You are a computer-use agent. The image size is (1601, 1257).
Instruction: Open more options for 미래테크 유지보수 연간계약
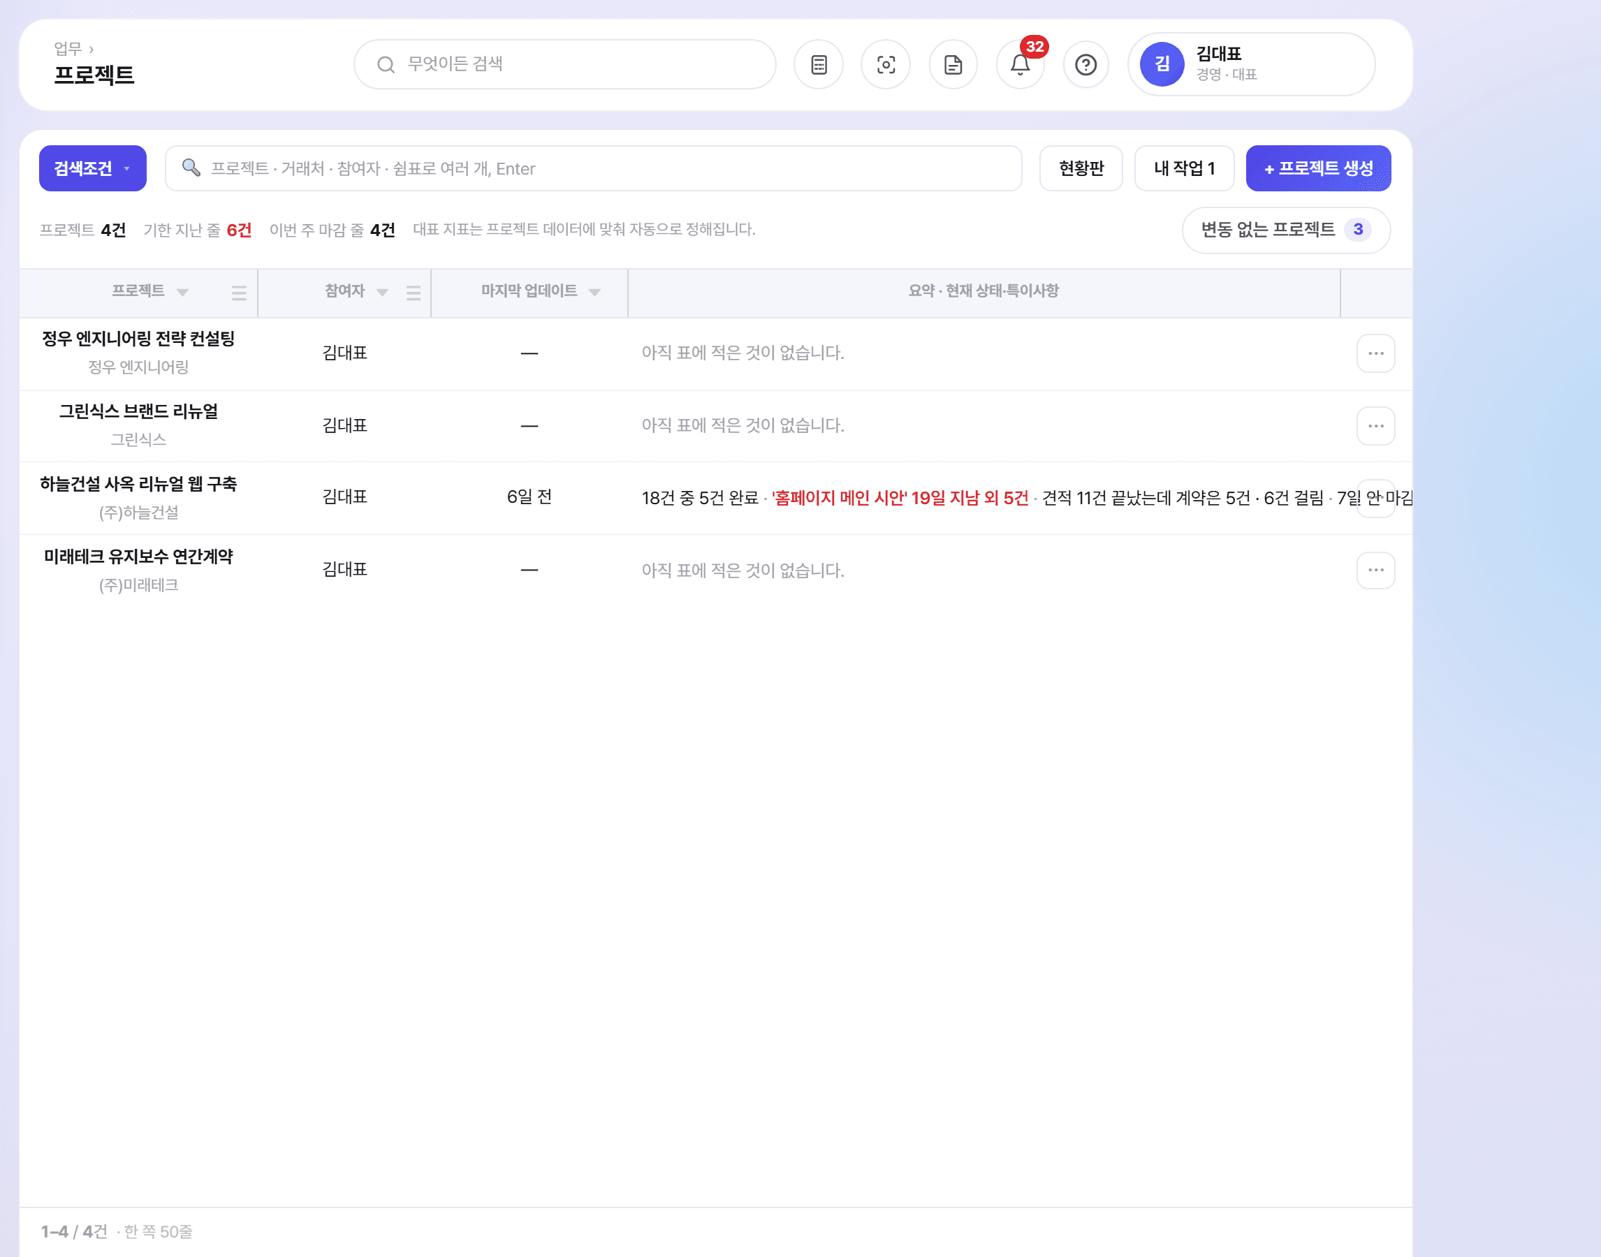click(x=1375, y=571)
